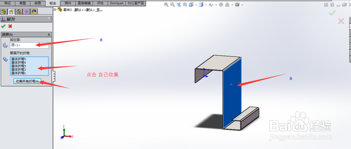Click the top flange face of the part

(218, 63)
